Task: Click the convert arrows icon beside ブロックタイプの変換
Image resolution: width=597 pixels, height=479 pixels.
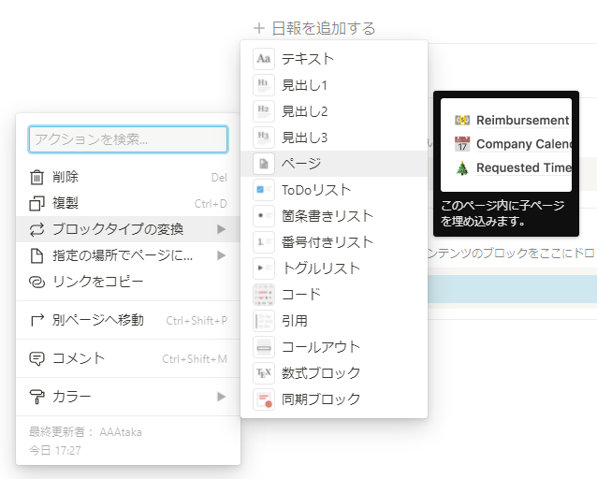Action: point(36,229)
